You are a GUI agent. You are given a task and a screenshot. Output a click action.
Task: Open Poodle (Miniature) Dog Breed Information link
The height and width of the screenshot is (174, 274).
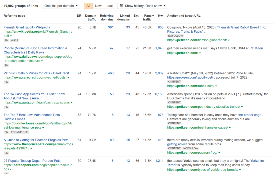click(x=36, y=50)
